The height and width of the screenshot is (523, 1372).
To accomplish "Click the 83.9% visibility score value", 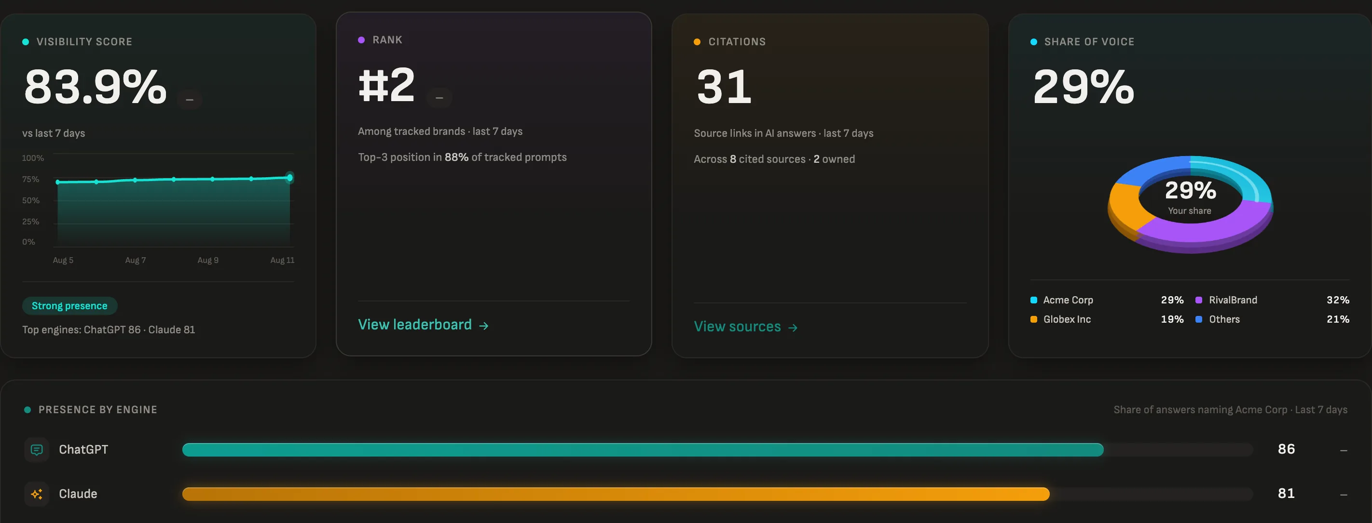I will (x=96, y=87).
